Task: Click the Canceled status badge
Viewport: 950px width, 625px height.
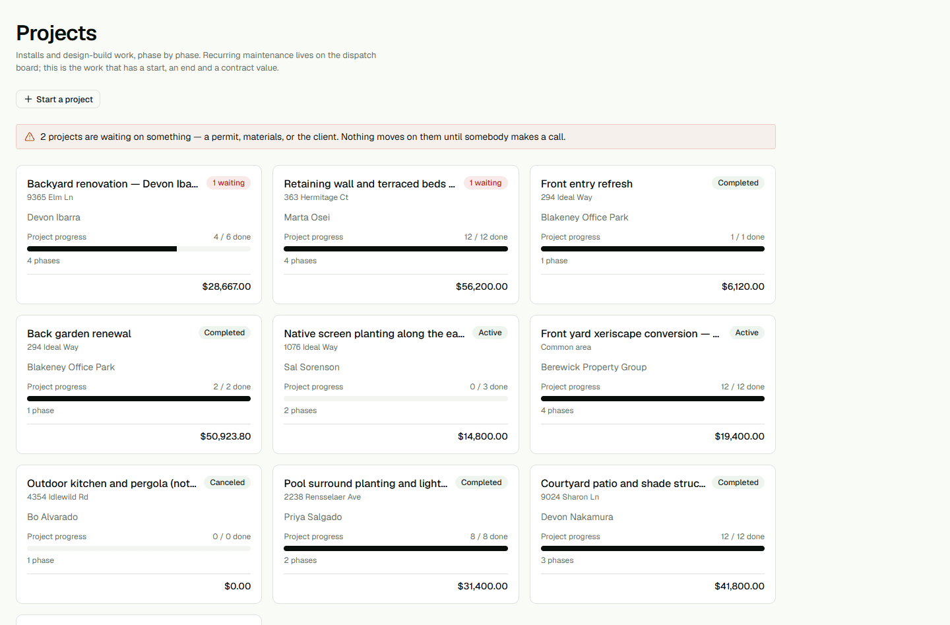Action: pos(227,482)
